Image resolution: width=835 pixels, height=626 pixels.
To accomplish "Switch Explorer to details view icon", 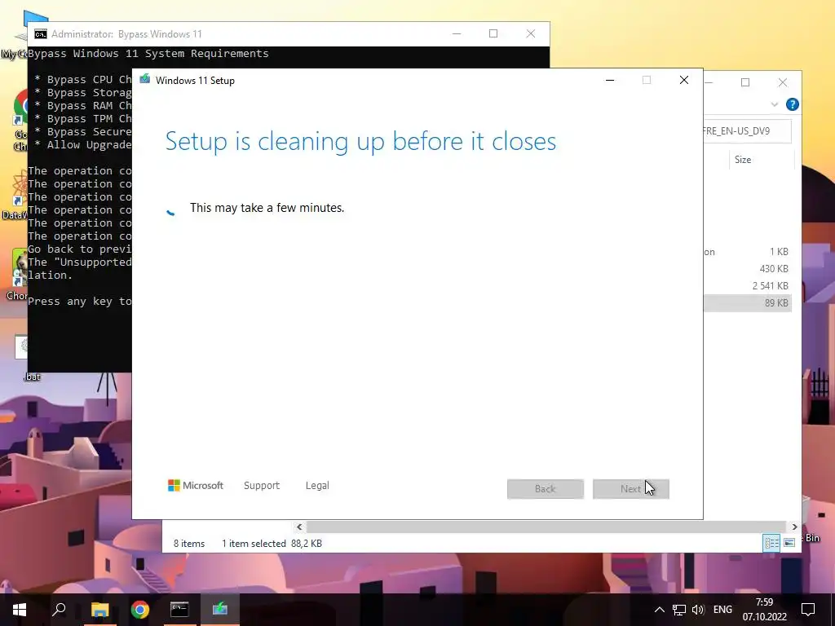I will point(771,542).
